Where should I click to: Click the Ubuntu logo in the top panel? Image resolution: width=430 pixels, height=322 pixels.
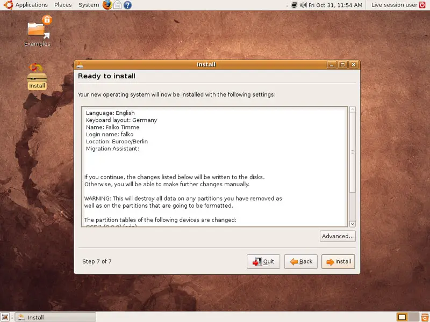8,5
